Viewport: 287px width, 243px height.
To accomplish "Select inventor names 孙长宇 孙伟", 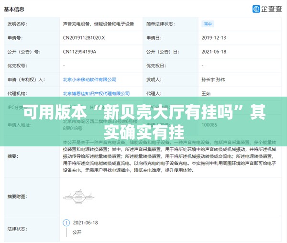I will [x=213, y=79].
